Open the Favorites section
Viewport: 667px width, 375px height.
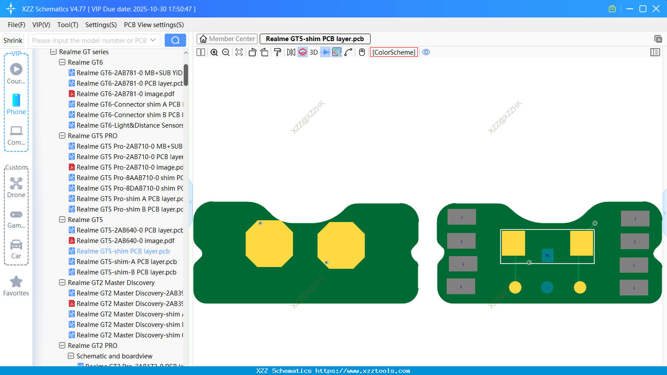(x=16, y=286)
